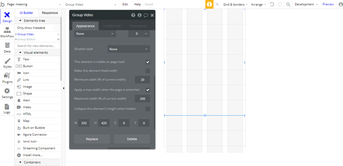Screen dimensions: 343x166
Task: Open the Group Video element selector dropdown
Action: pos(91,5)
